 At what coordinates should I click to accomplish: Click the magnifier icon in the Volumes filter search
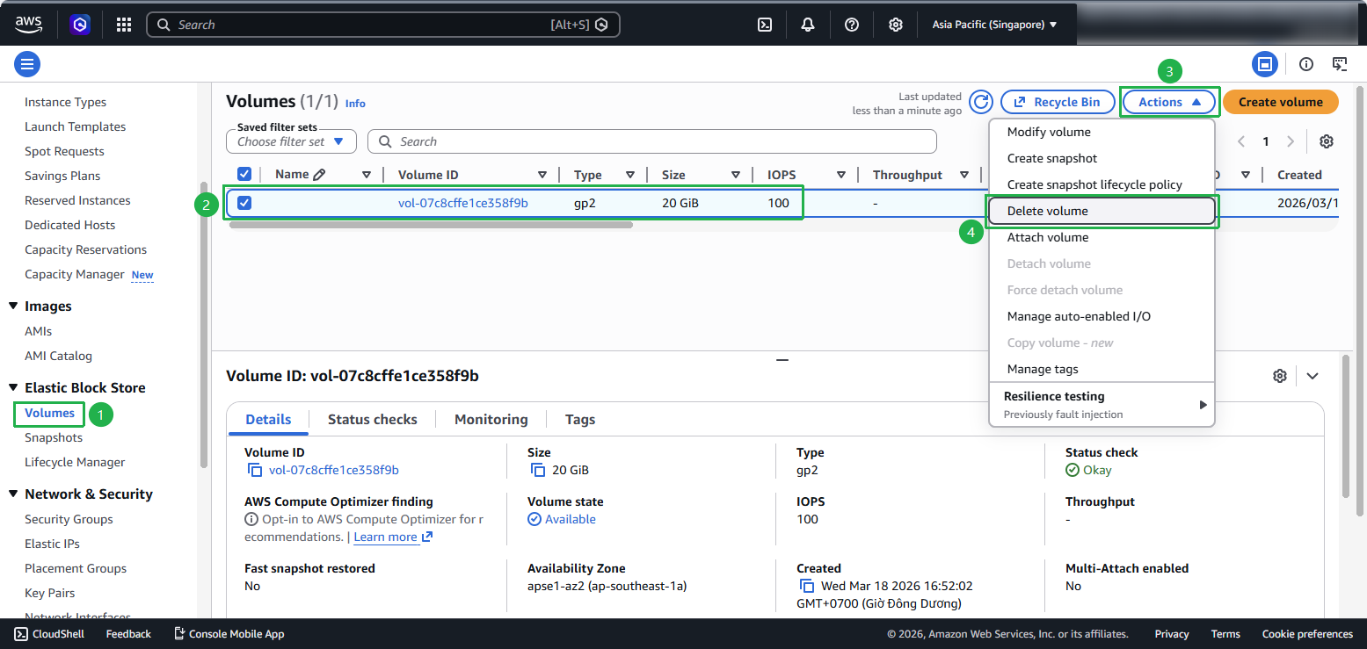coord(385,141)
